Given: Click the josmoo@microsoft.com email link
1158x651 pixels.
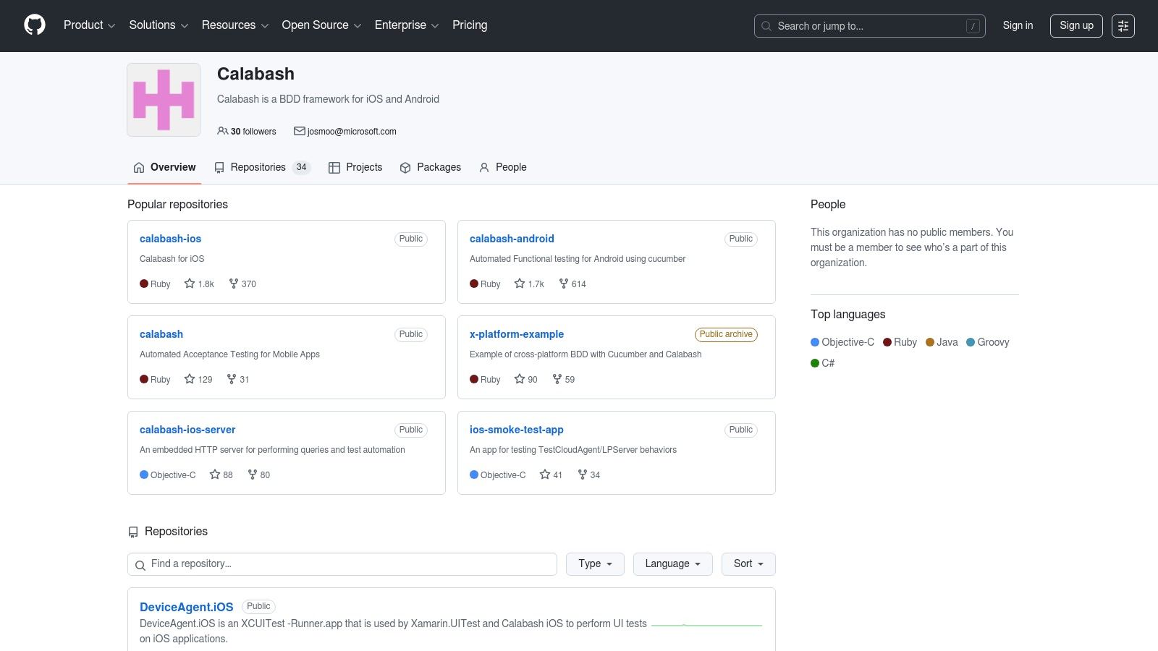Looking at the screenshot, I should tap(352, 132).
